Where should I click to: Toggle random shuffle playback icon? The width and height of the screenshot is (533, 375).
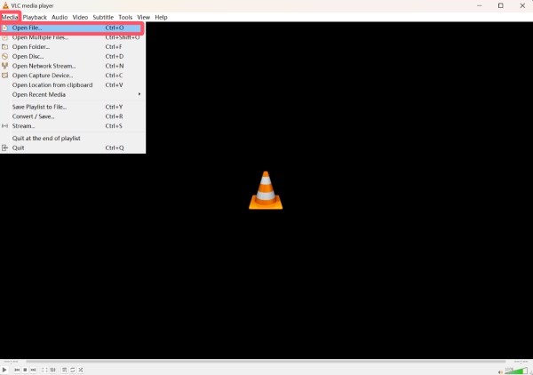[81, 370]
